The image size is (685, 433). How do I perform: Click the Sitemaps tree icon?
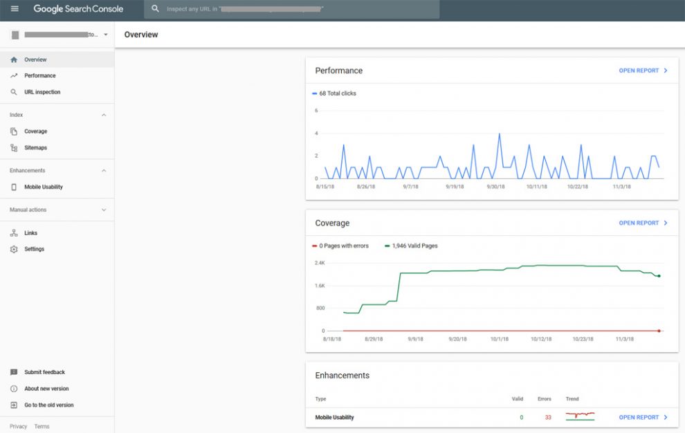tap(14, 147)
